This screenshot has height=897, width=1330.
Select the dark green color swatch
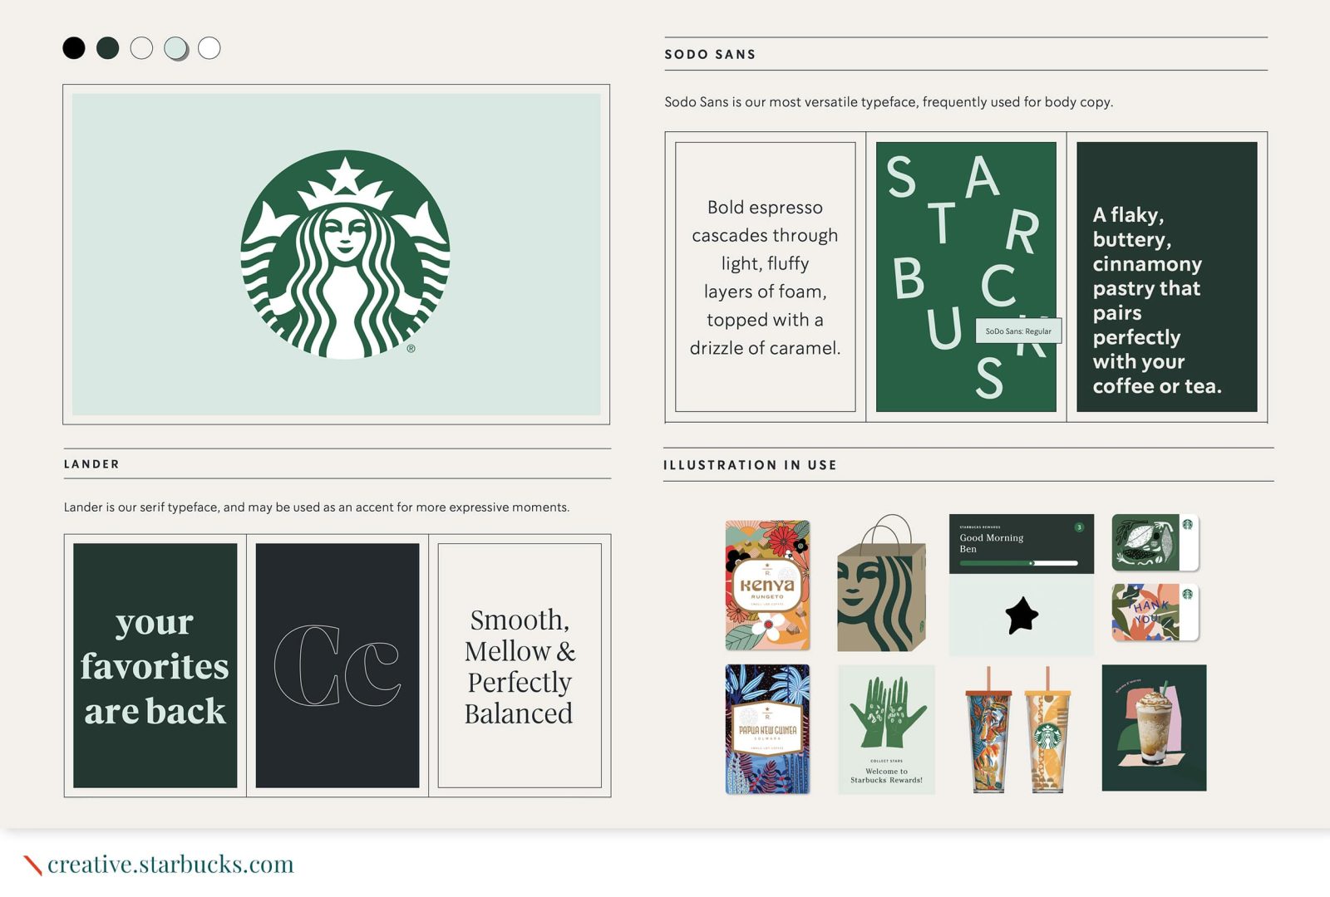(108, 48)
